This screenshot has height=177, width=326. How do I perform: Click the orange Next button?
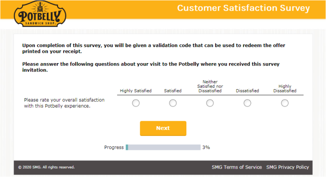[x=163, y=128]
